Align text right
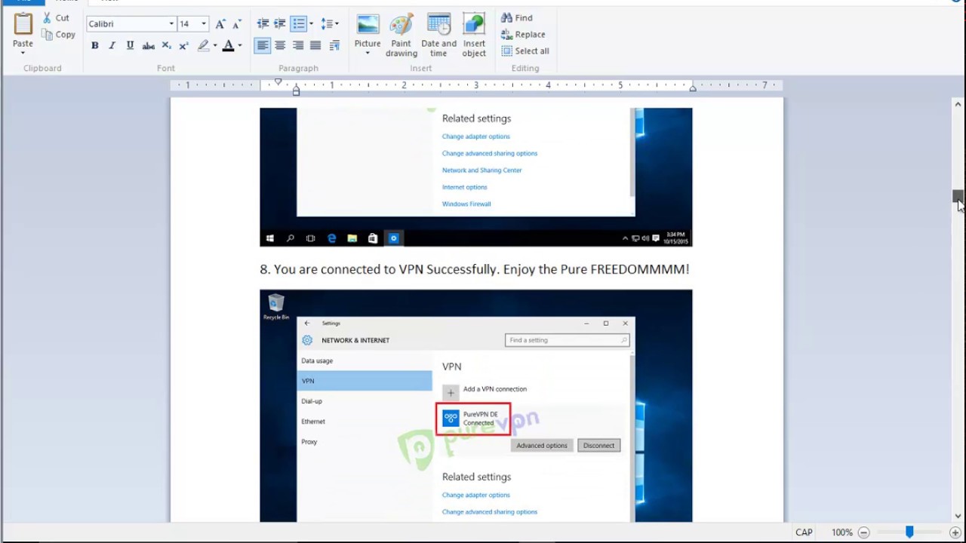 coord(298,46)
